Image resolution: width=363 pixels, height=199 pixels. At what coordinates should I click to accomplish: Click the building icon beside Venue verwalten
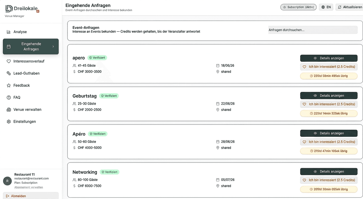9,109
